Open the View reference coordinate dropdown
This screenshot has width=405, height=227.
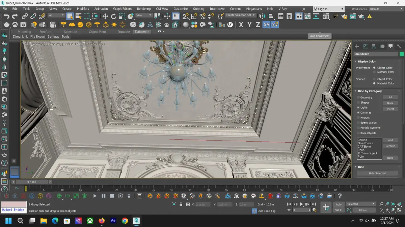point(143,15)
